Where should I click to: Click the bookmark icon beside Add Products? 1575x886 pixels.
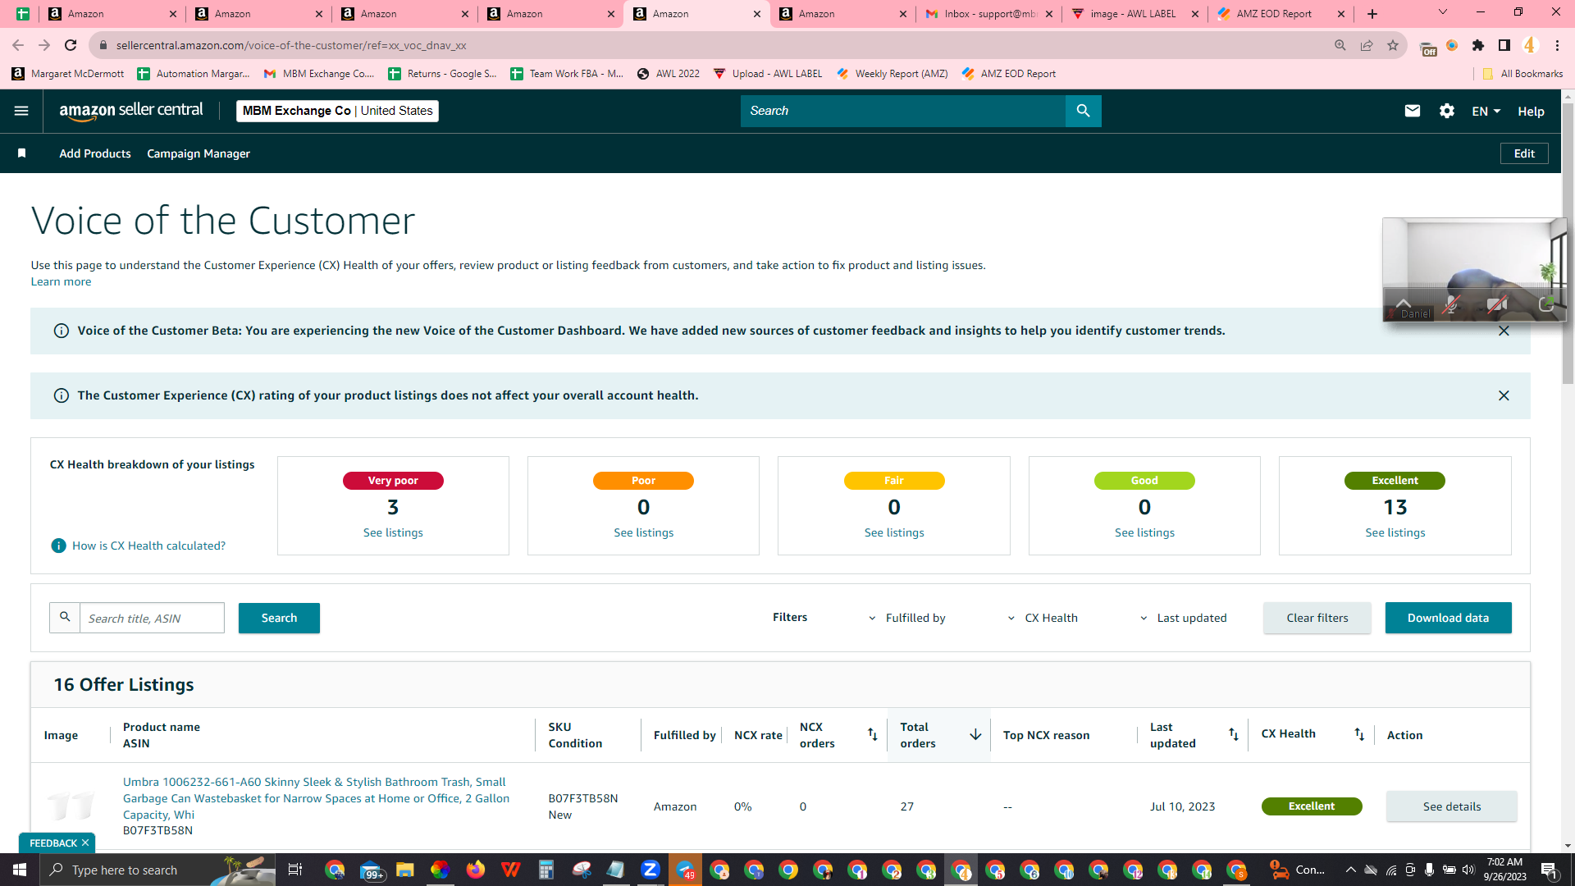[x=22, y=153]
